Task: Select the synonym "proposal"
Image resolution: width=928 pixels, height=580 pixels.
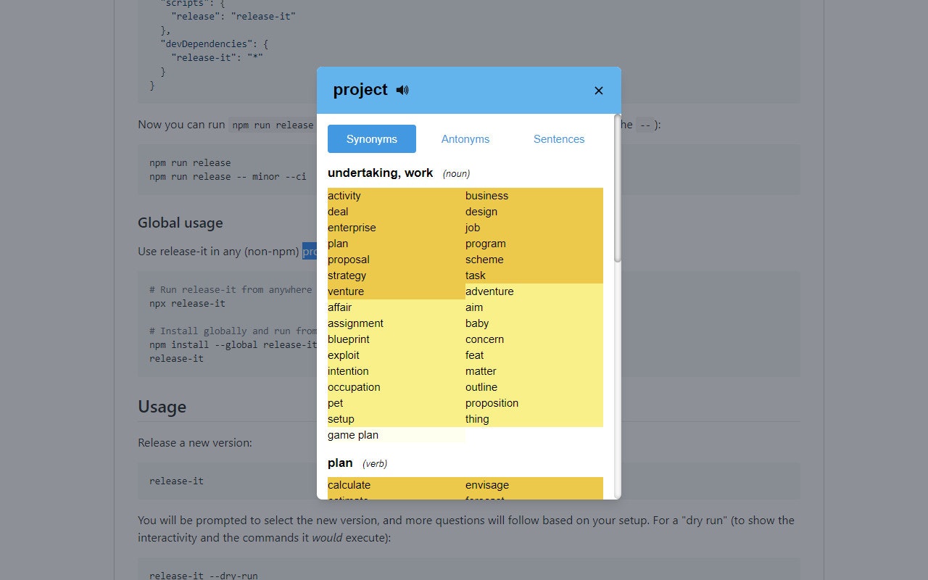Action: tap(349, 260)
